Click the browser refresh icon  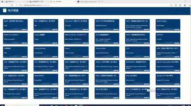(11, 5)
